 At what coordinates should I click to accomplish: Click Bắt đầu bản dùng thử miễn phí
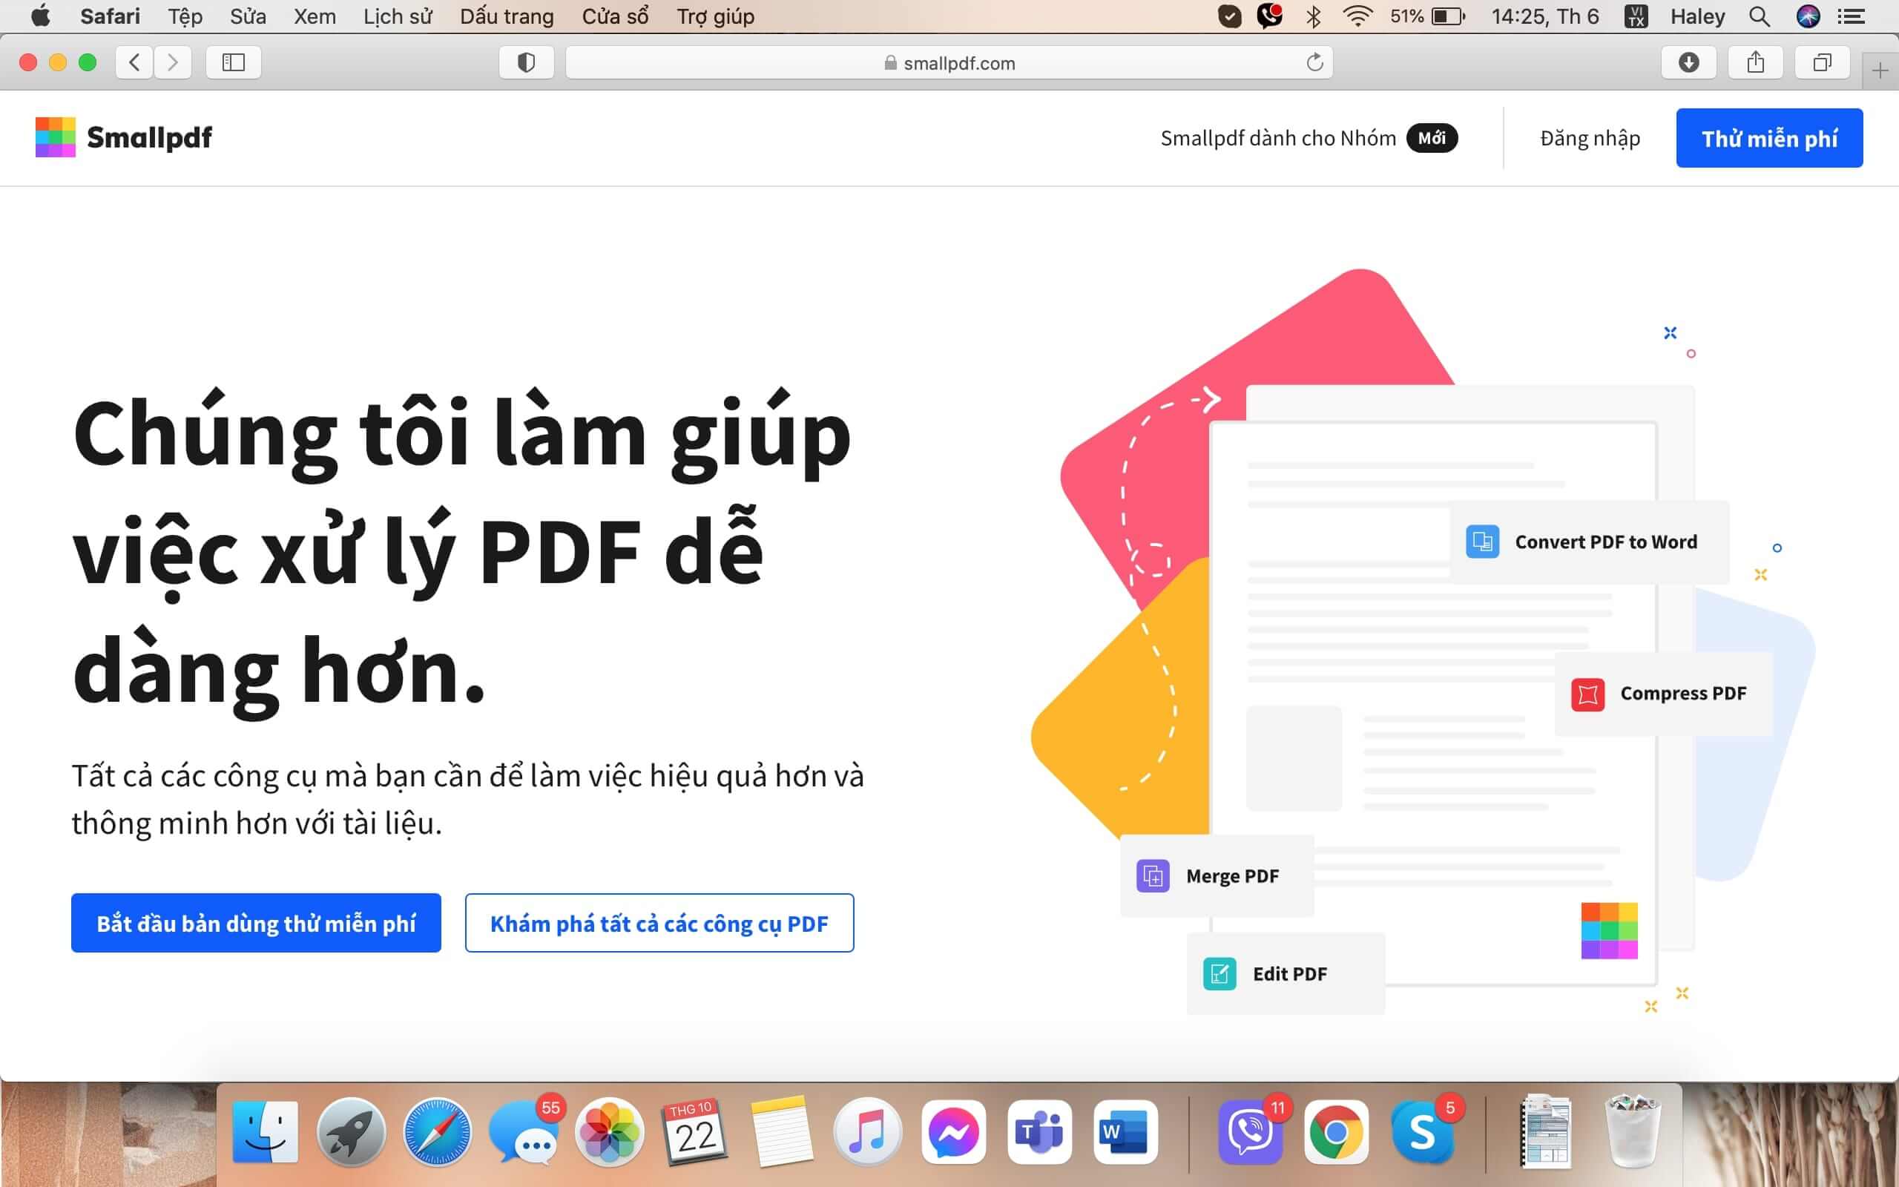point(256,922)
